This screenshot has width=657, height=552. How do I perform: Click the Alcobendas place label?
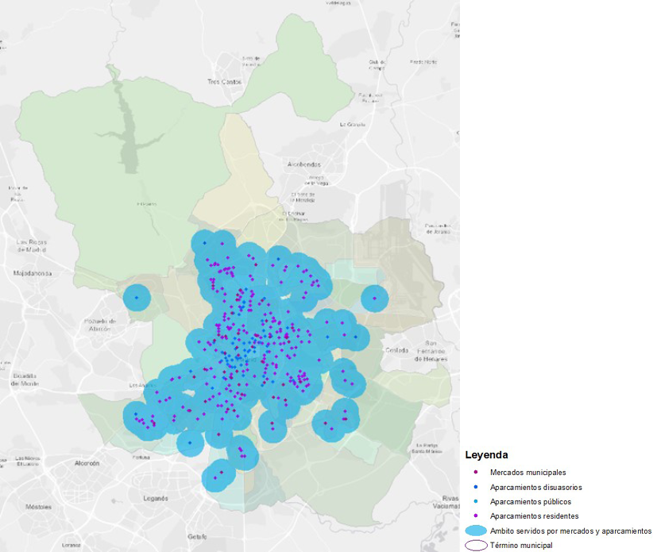point(304,164)
